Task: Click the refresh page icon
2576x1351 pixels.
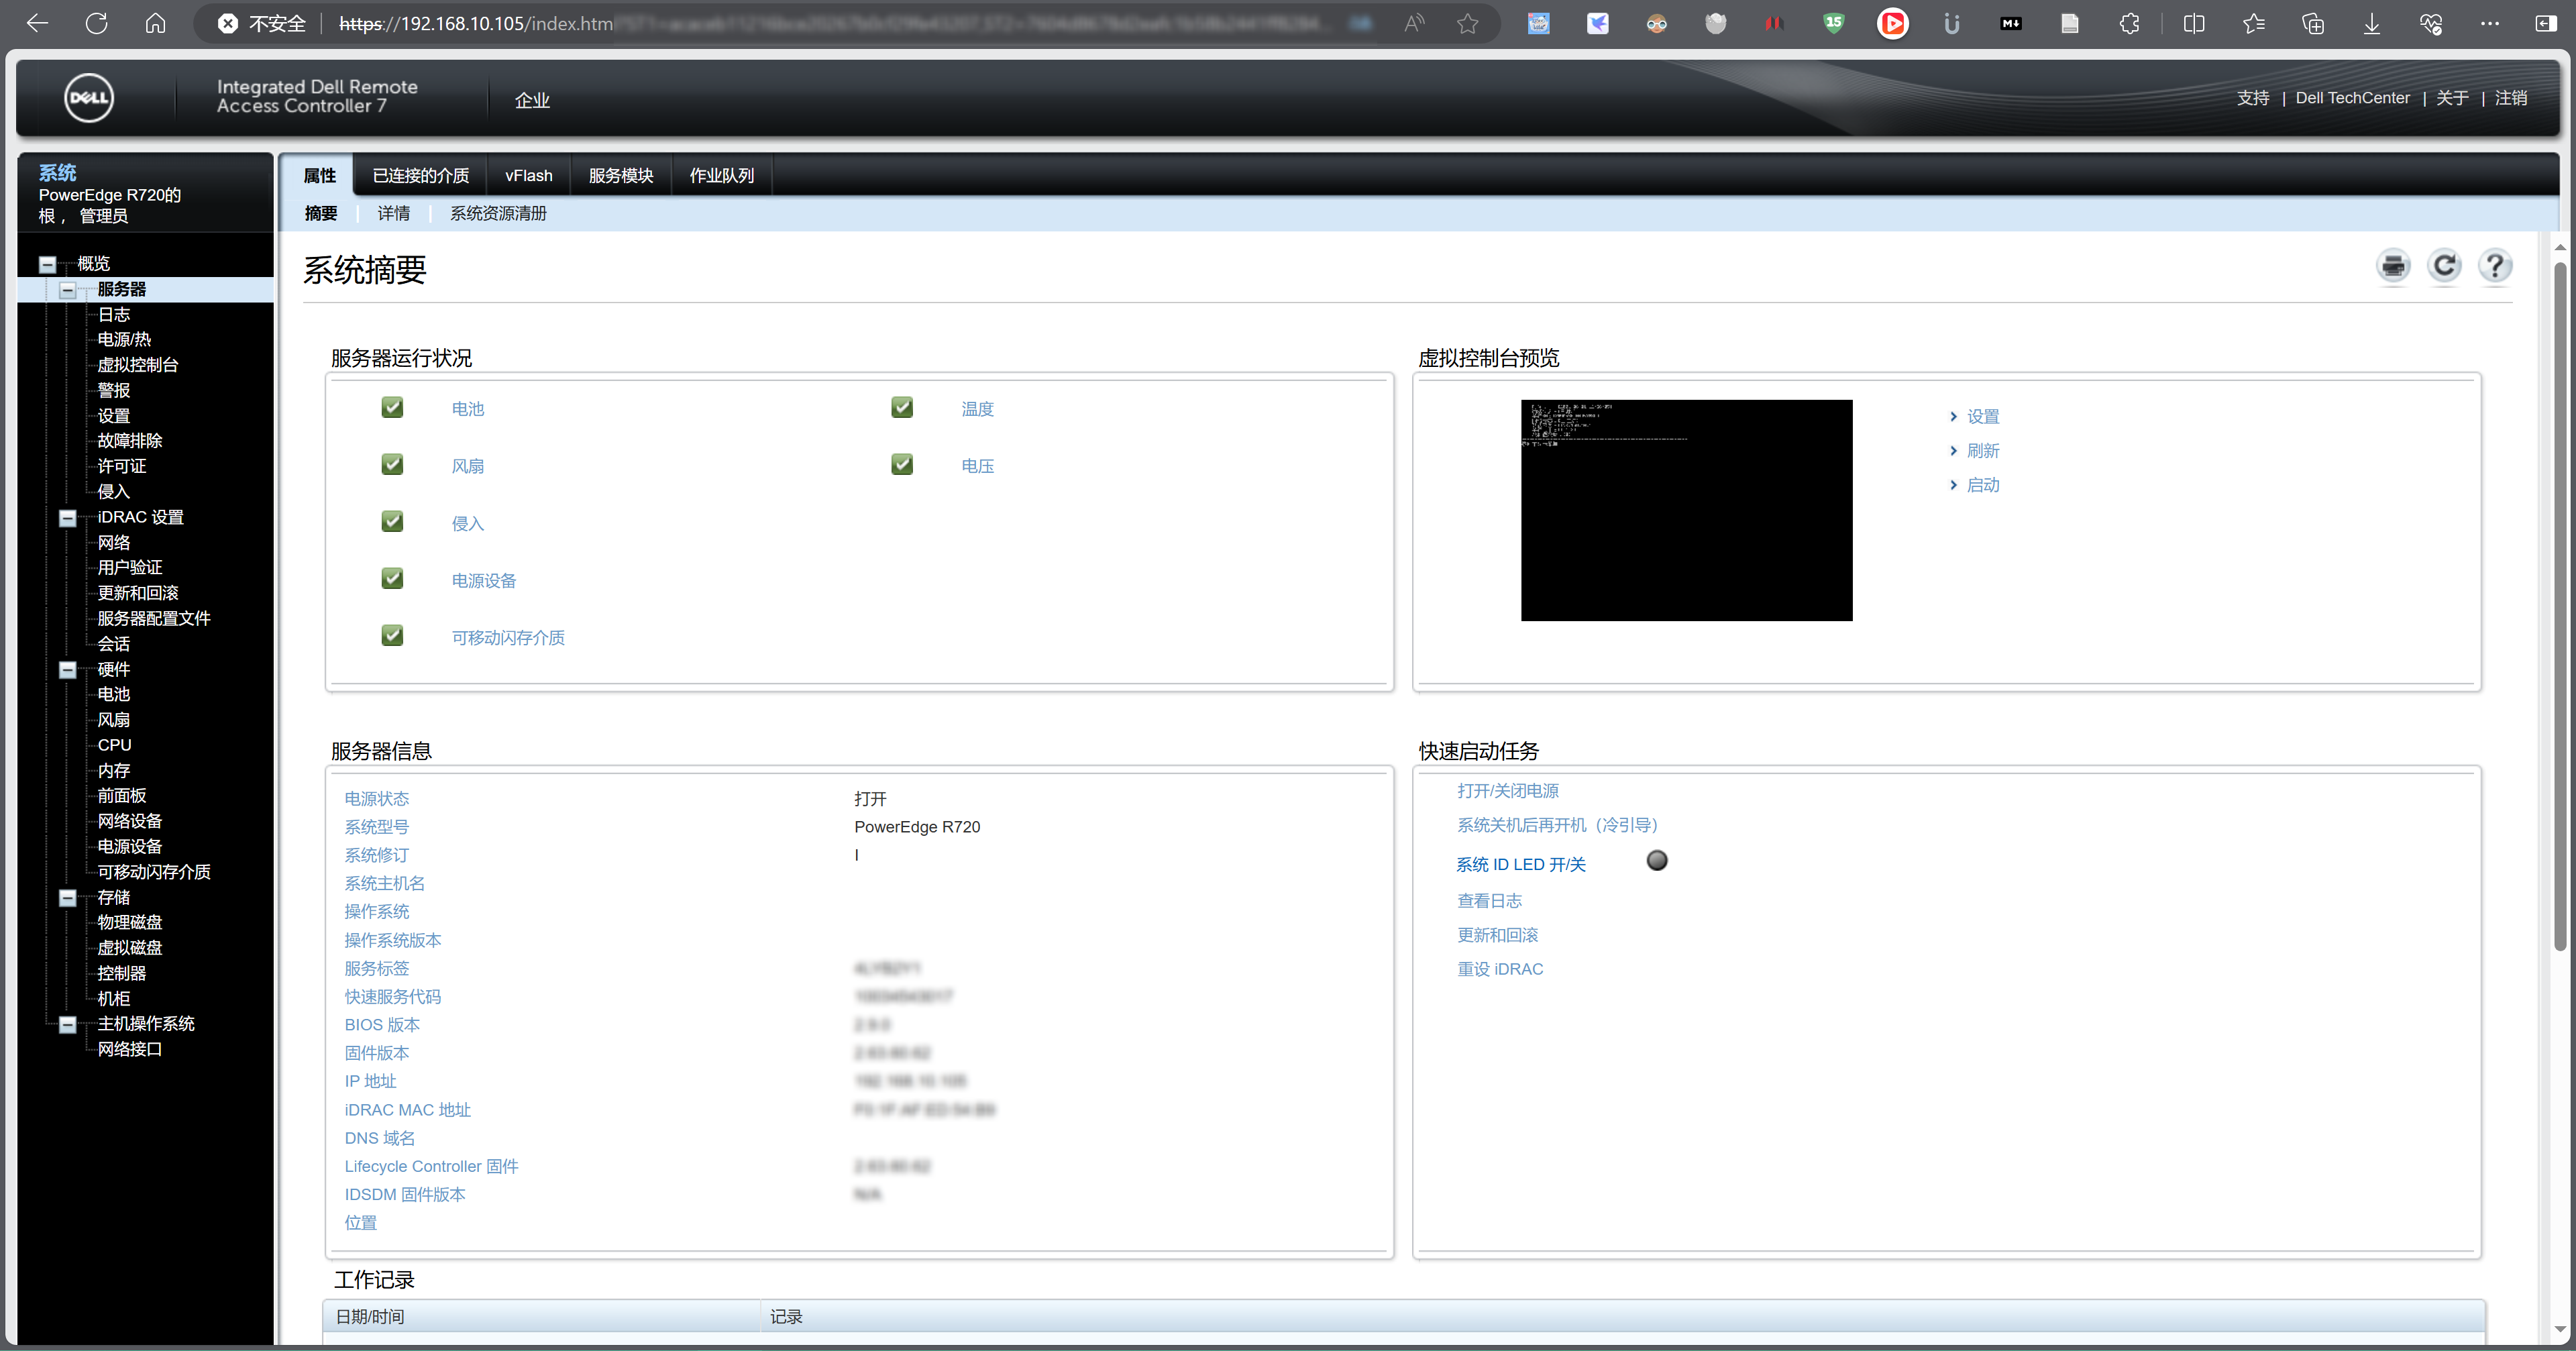Action: [2444, 266]
